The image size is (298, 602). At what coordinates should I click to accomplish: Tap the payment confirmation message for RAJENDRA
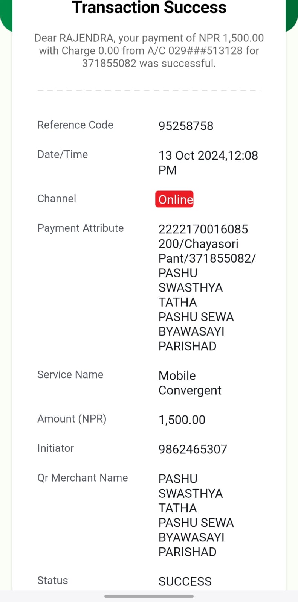click(149, 50)
